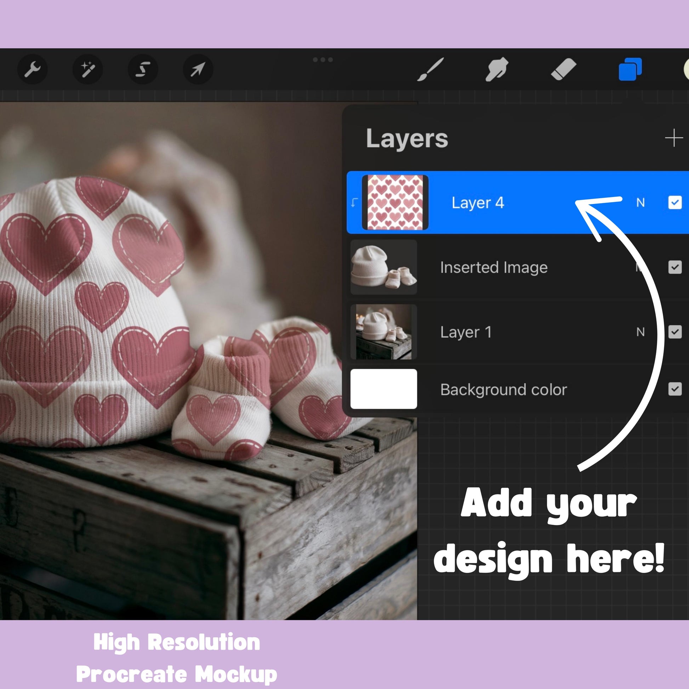This screenshot has width=689, height=689.
Task: Select the Eraser tool
Action: coord(563,69)
